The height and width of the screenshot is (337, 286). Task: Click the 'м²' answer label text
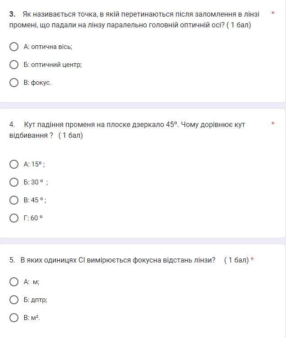tap(35, 318)
